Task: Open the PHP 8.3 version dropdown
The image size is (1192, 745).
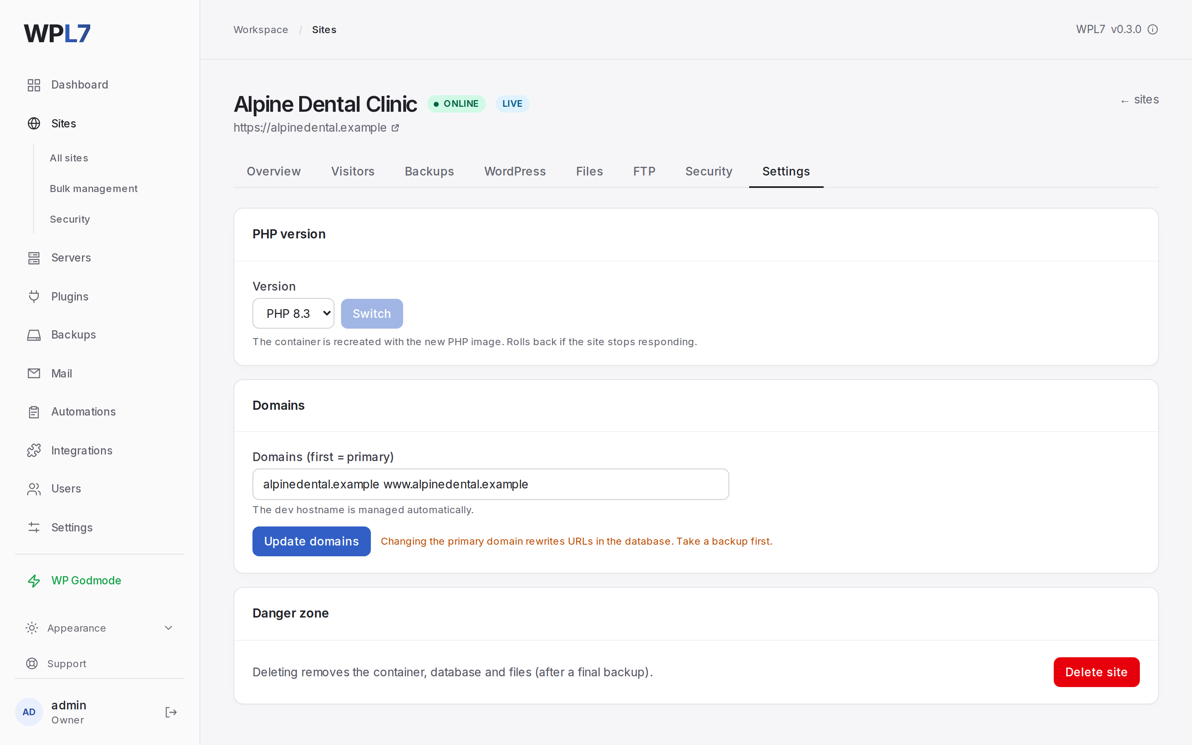Action: point(293,313)
